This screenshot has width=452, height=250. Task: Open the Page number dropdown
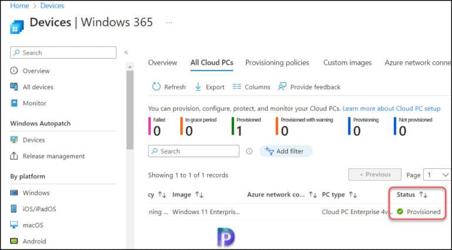(x=437, y=175)
